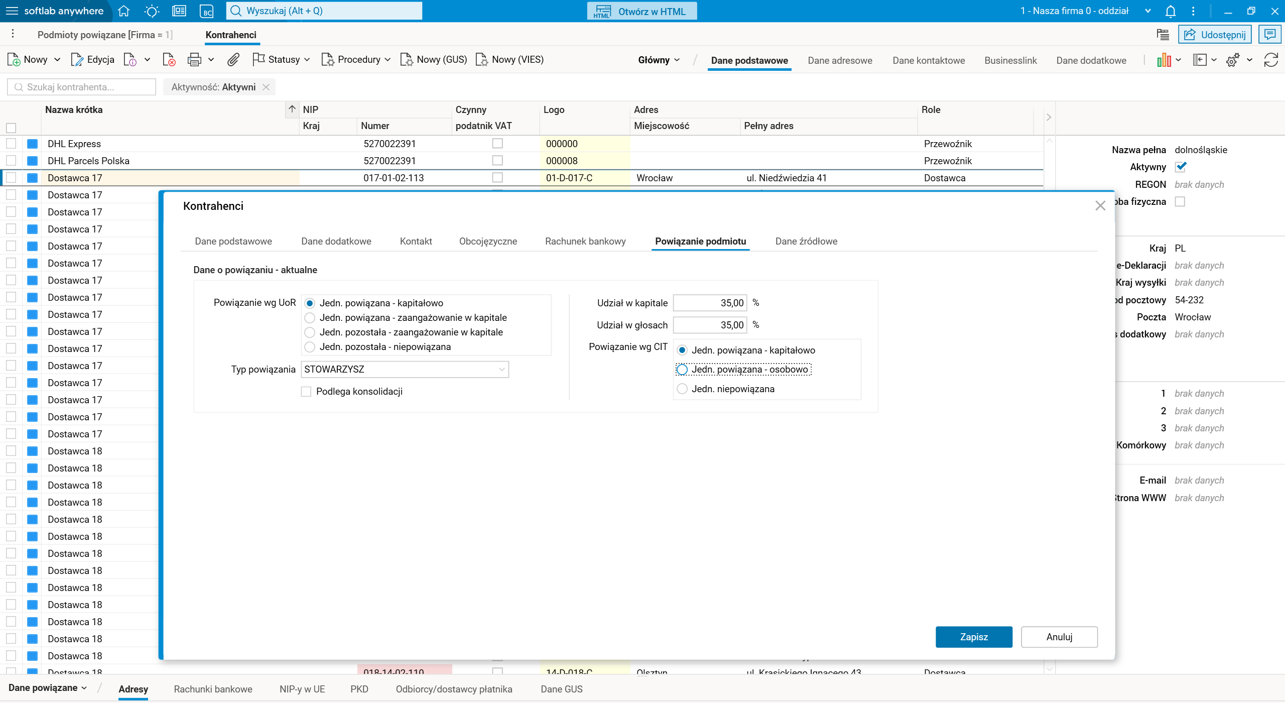This screenshot has height=703, width=1285.
Task: Open the 'Dane adresowe' tab
Action: coord(840,61)
